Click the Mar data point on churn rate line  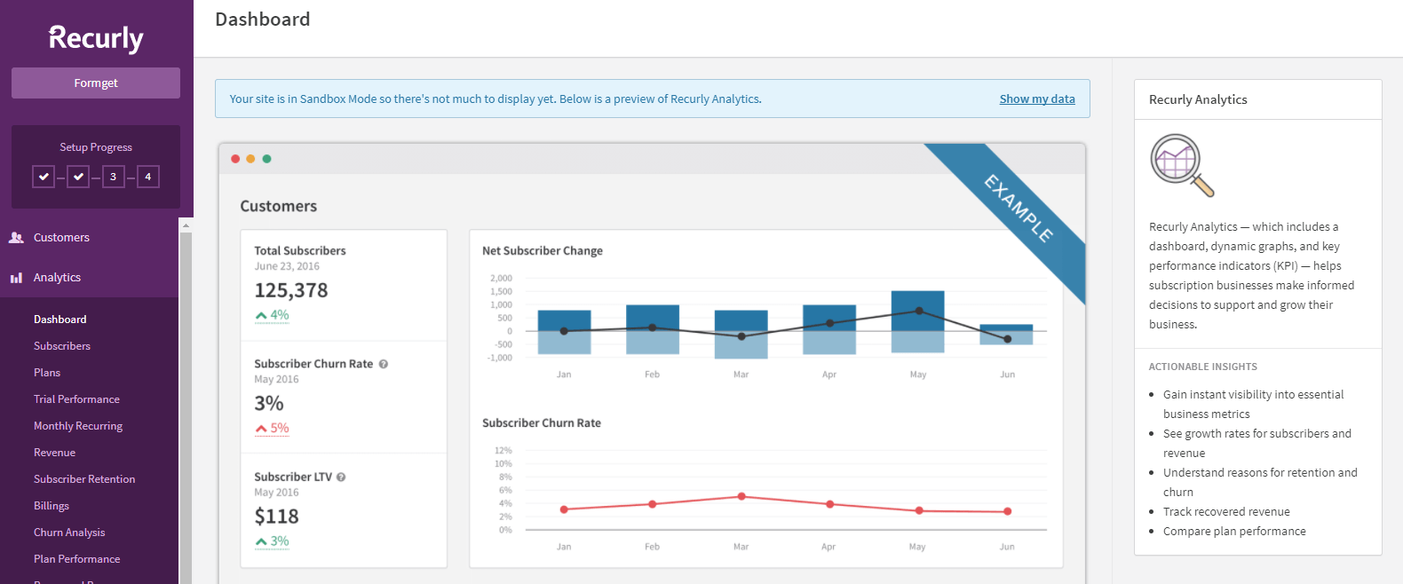(741, 497)
